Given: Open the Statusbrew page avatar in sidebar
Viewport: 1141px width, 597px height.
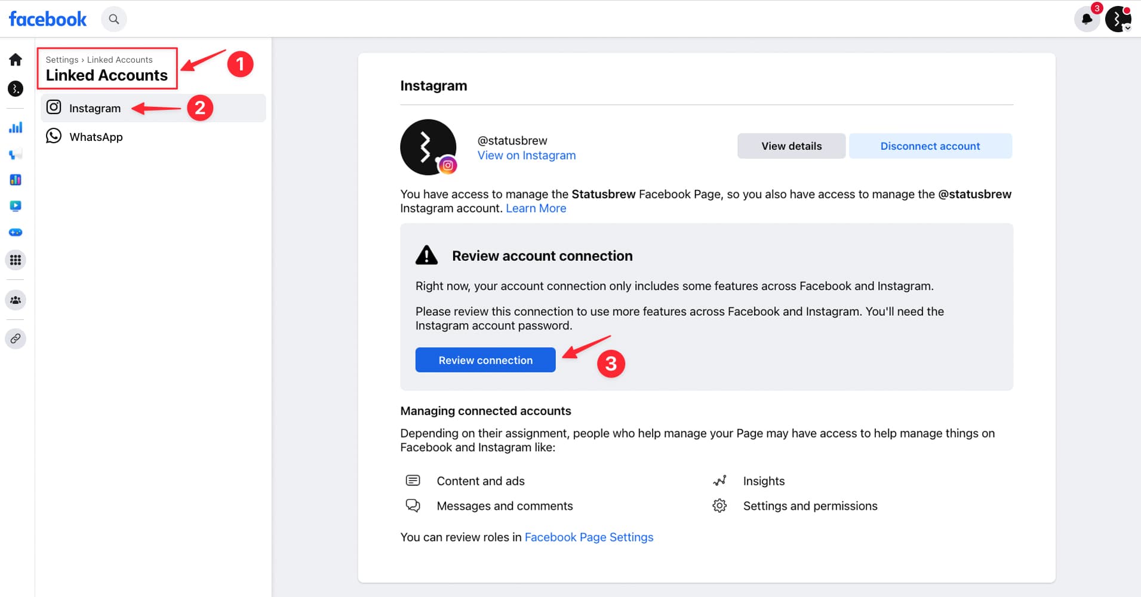Looking at the screenshot, I should tap(16, 89).
